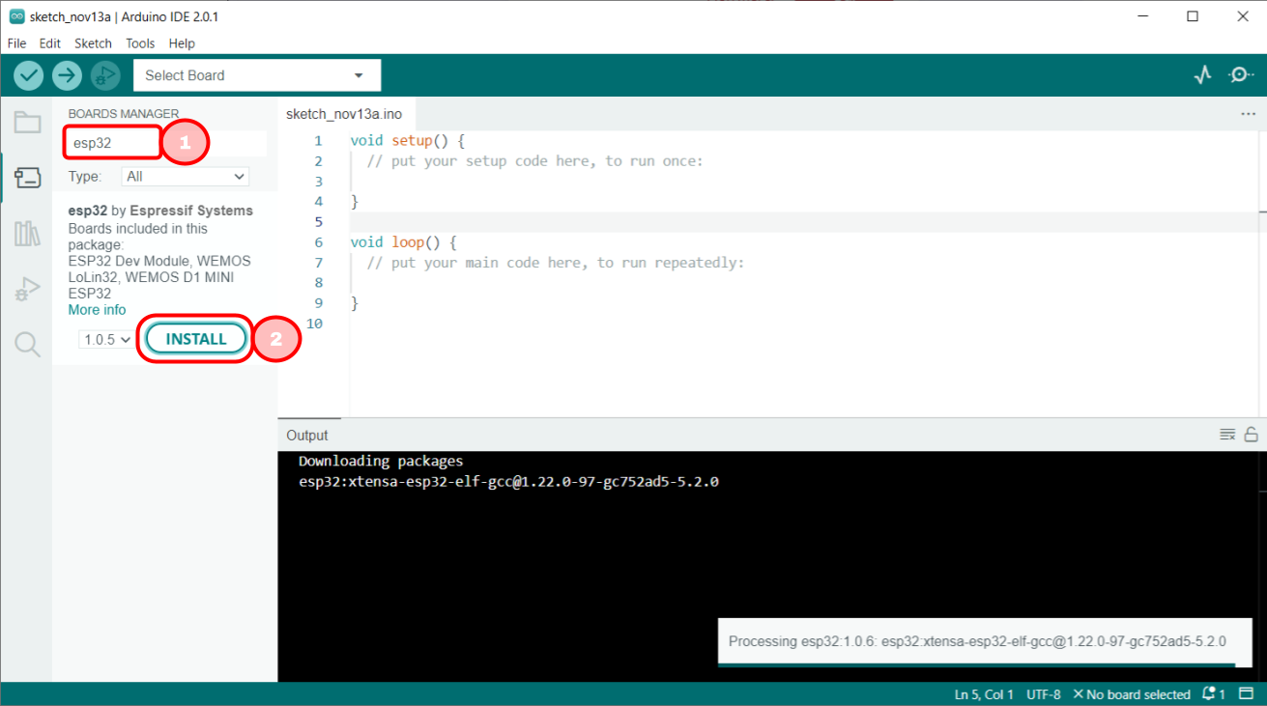Click inside the esp32 search field

111,142
